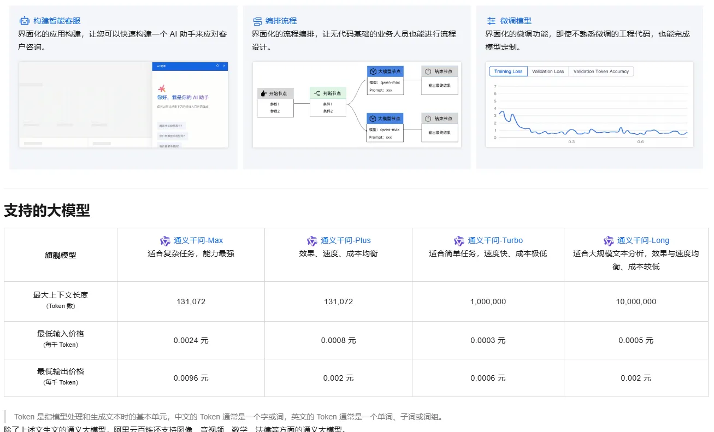Screen dimensions: 714x432
Task: Click the close icon in AI 助手 header
Action: click(223, 66)
